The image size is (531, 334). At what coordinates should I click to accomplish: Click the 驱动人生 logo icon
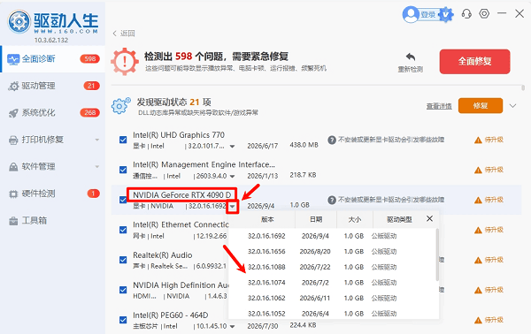[x=19, y=22]
